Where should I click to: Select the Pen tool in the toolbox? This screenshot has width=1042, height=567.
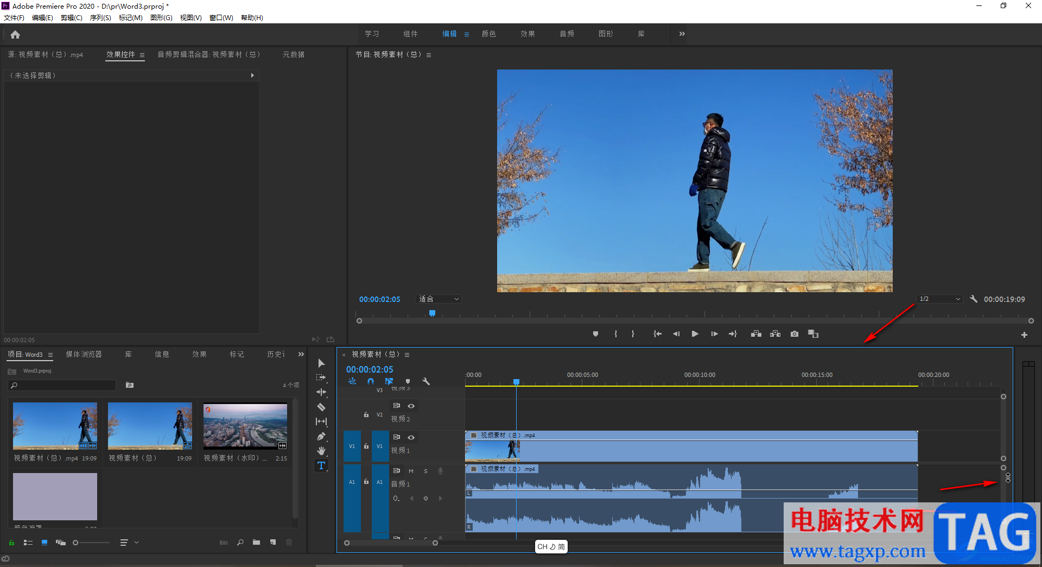(321, 436)
